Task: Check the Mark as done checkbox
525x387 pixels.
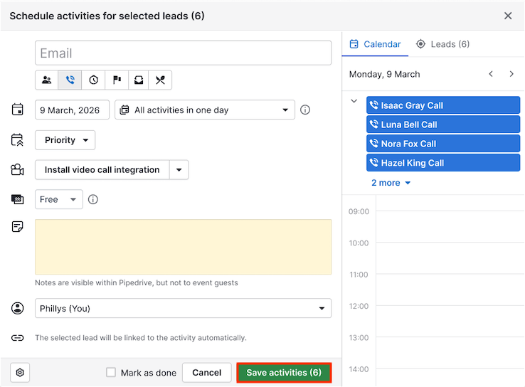Action: [x=111, y=373]
